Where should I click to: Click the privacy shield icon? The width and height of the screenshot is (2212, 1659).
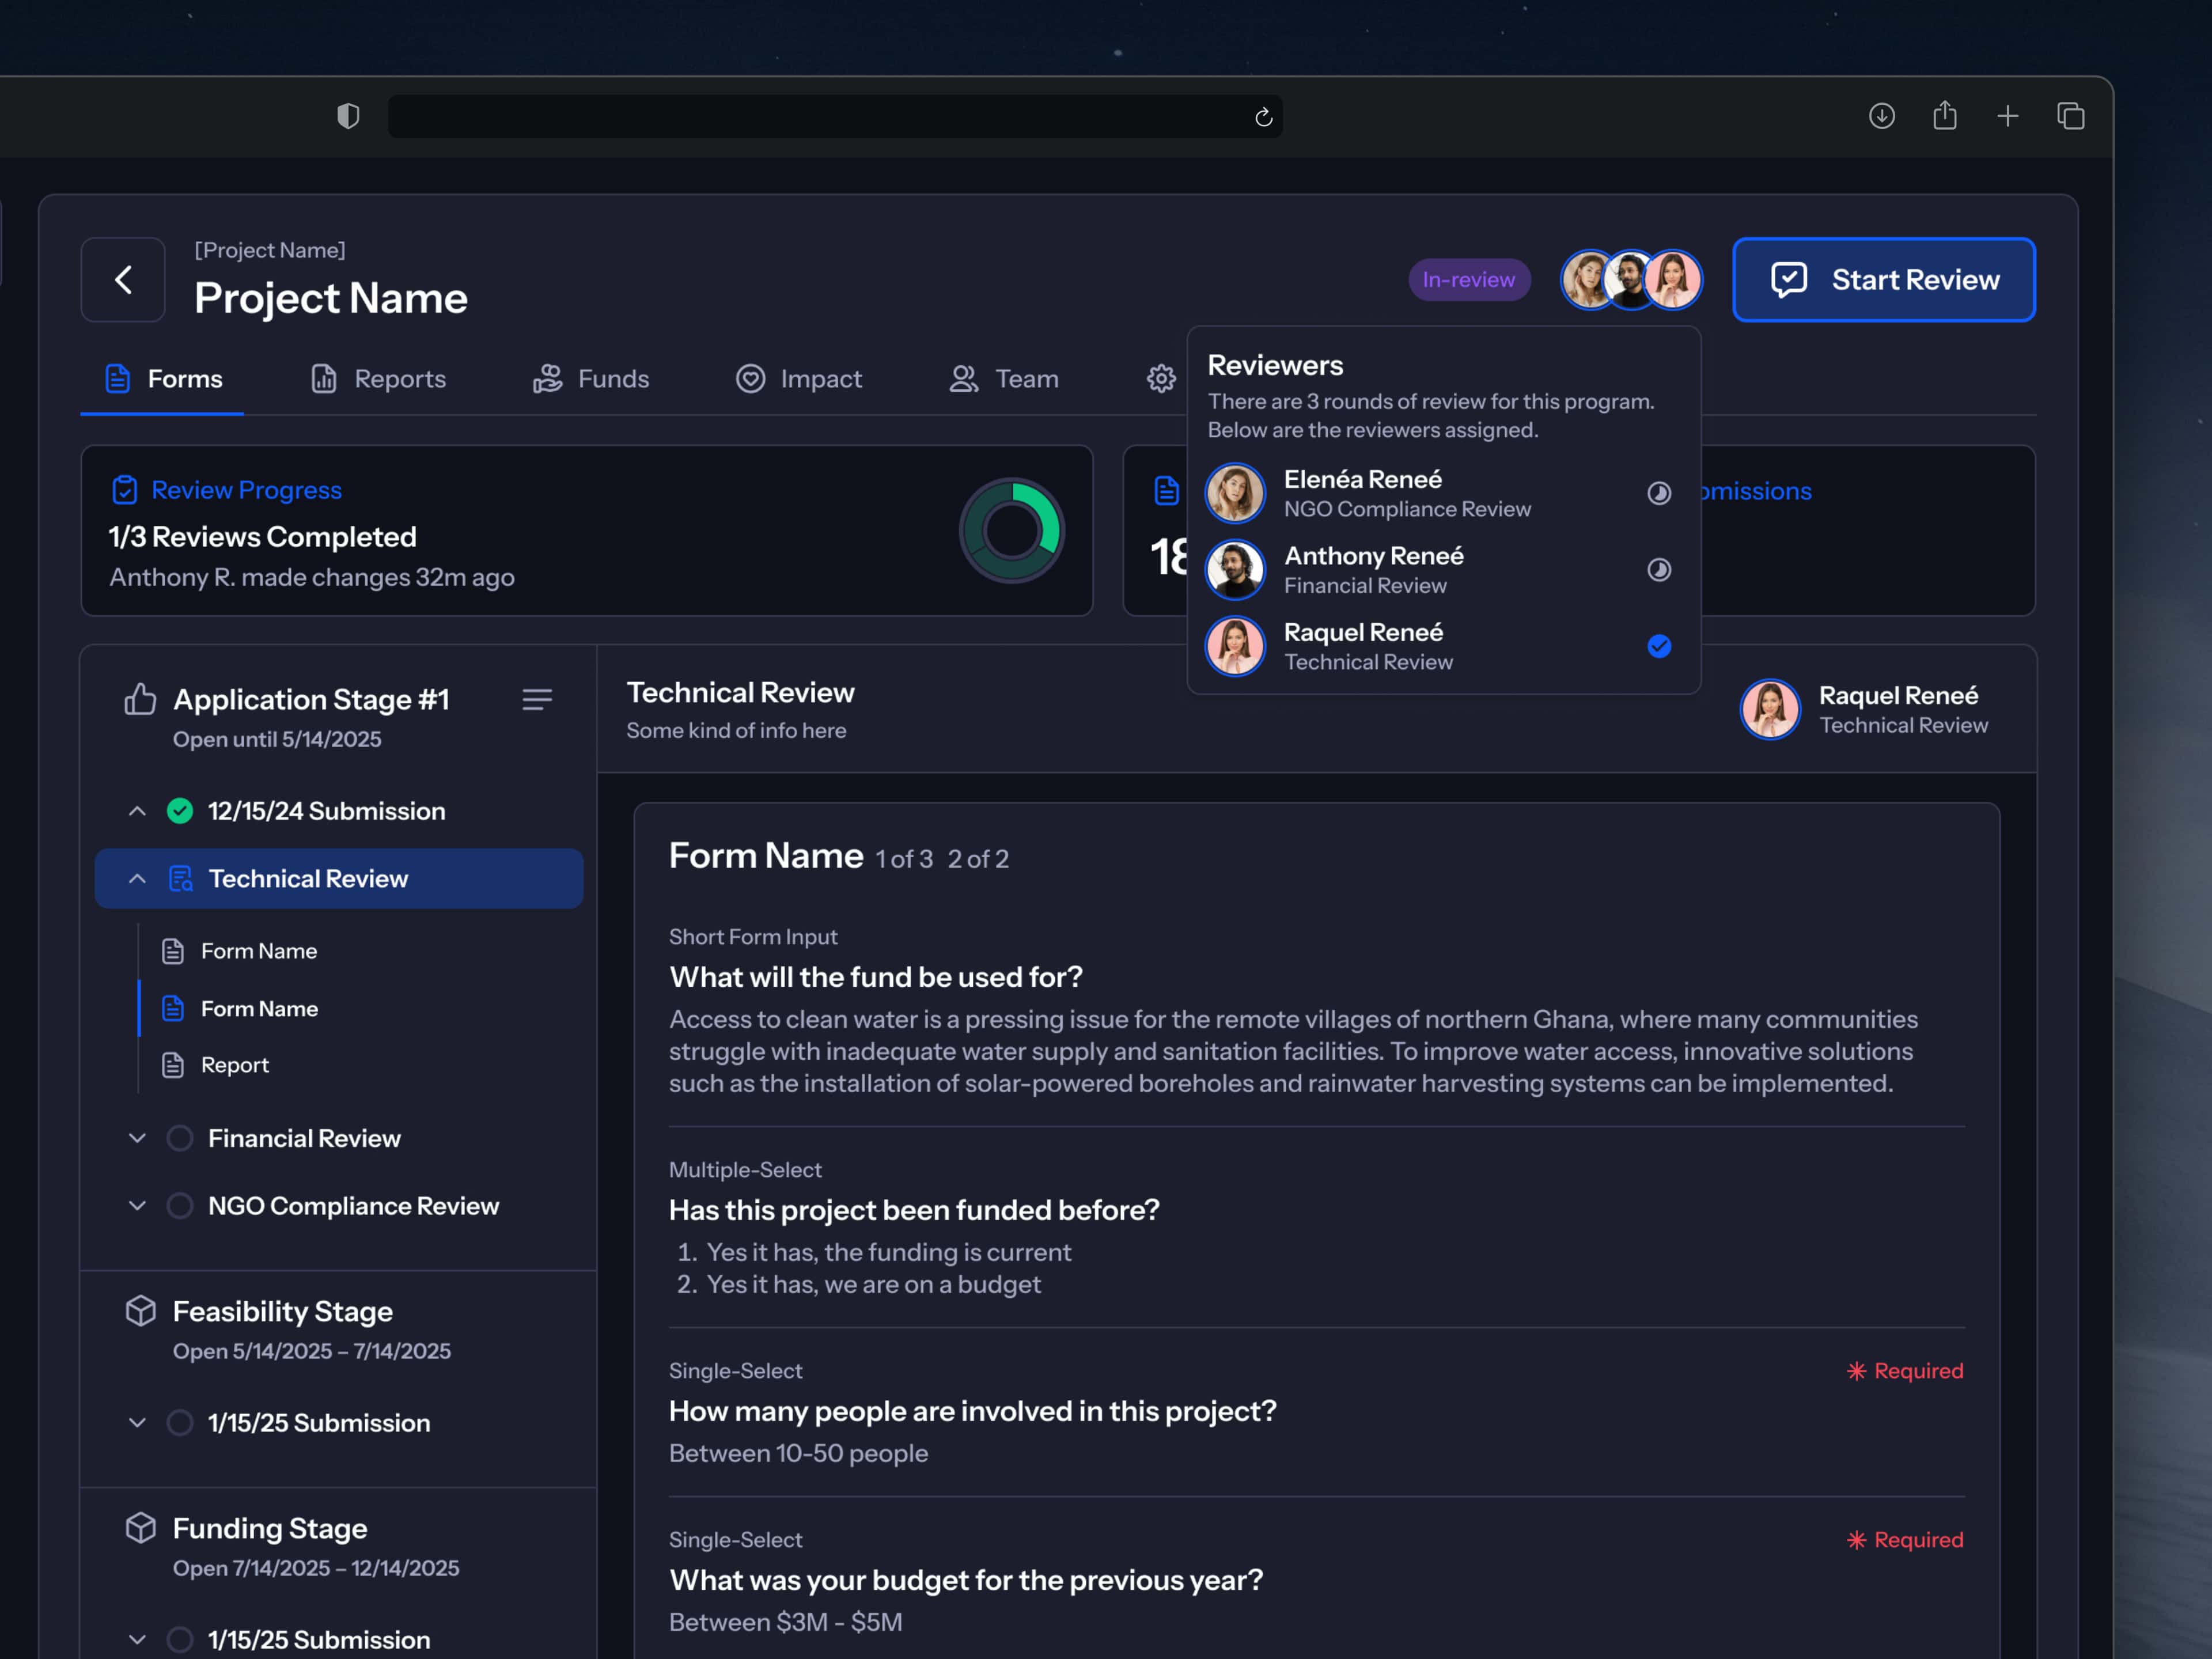(348, 116)
